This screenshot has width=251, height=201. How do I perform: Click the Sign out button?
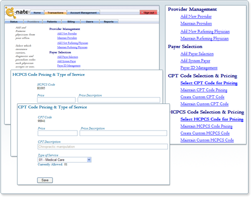coord(148,12)
